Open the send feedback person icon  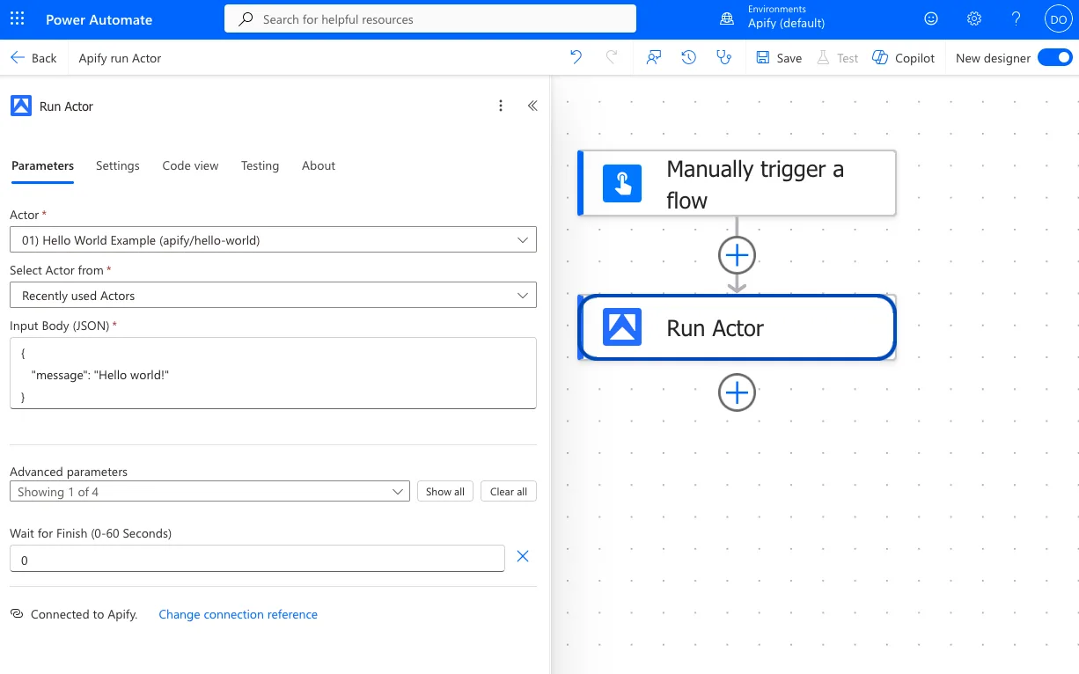654,57
